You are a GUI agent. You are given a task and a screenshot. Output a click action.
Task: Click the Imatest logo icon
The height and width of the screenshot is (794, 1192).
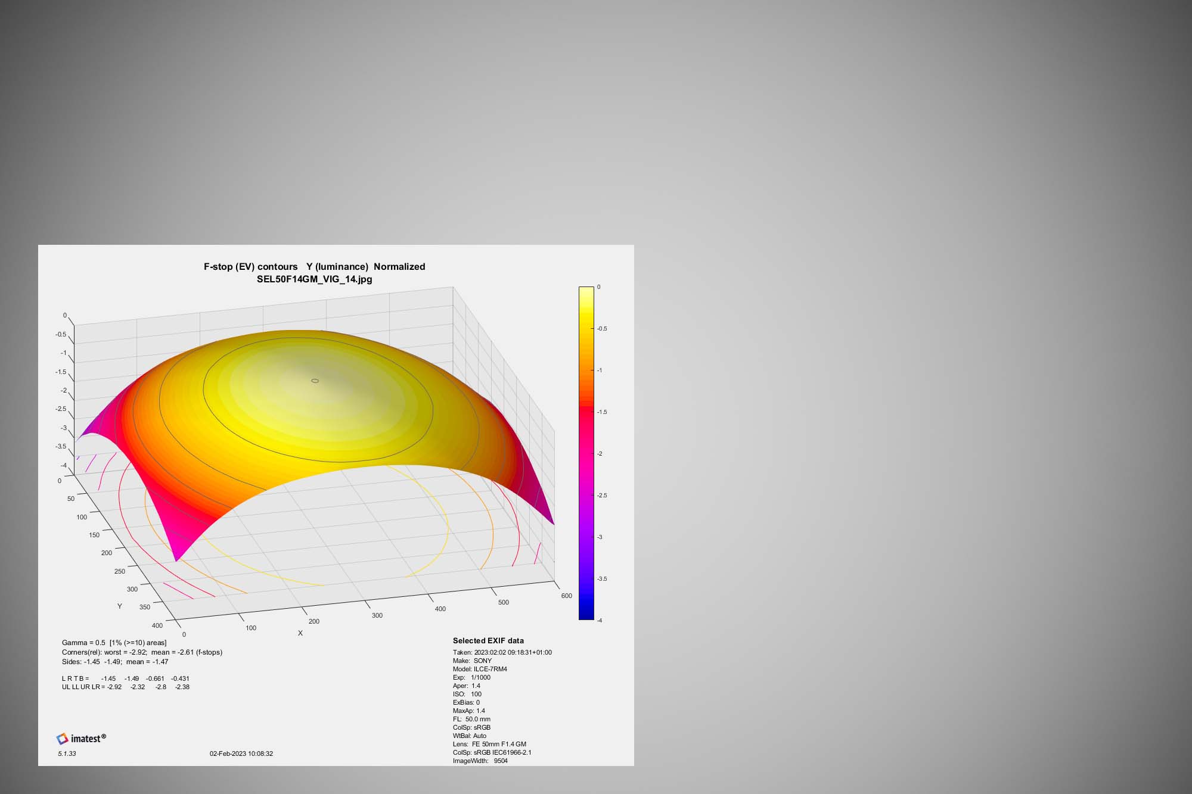[63, 739]
